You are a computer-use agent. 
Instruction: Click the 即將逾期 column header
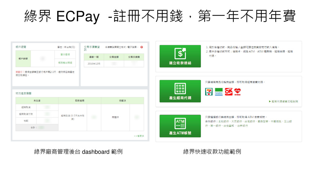tap(80, 101)
